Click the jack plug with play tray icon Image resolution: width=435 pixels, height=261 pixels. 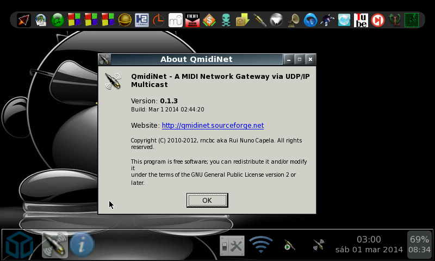(289, 245)
